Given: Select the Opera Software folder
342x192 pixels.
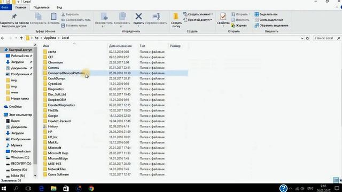Looking at the screenshot, I should pos(58,174).
